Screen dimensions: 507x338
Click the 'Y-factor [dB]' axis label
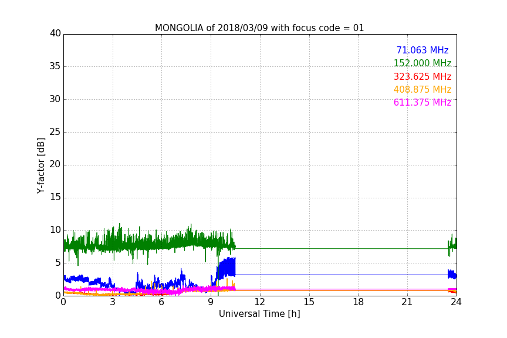coord(40,165)
